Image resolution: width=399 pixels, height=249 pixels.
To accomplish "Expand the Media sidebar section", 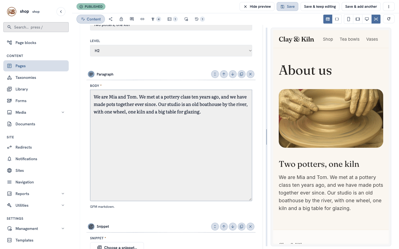I will 63,112.
